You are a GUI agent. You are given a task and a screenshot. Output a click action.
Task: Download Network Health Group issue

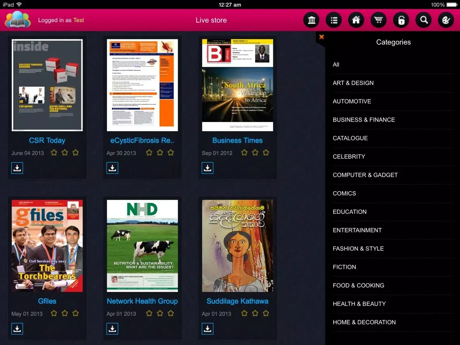click(112, 328)
